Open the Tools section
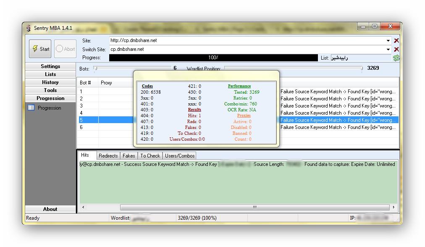425x247 pixels. coord(50,90)
